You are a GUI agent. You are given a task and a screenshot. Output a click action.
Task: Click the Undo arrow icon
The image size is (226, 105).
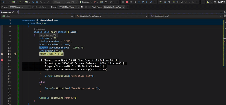[x=42, y=2]
